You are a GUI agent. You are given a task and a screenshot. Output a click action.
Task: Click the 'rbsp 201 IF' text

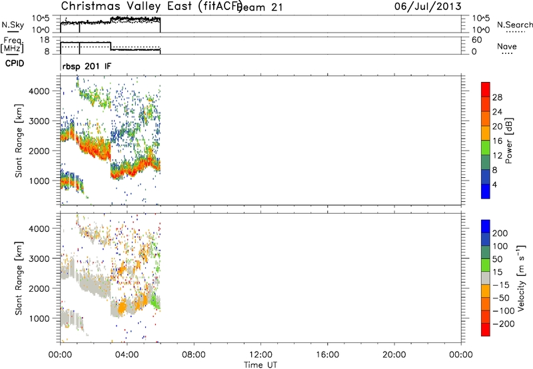[87, 66]
